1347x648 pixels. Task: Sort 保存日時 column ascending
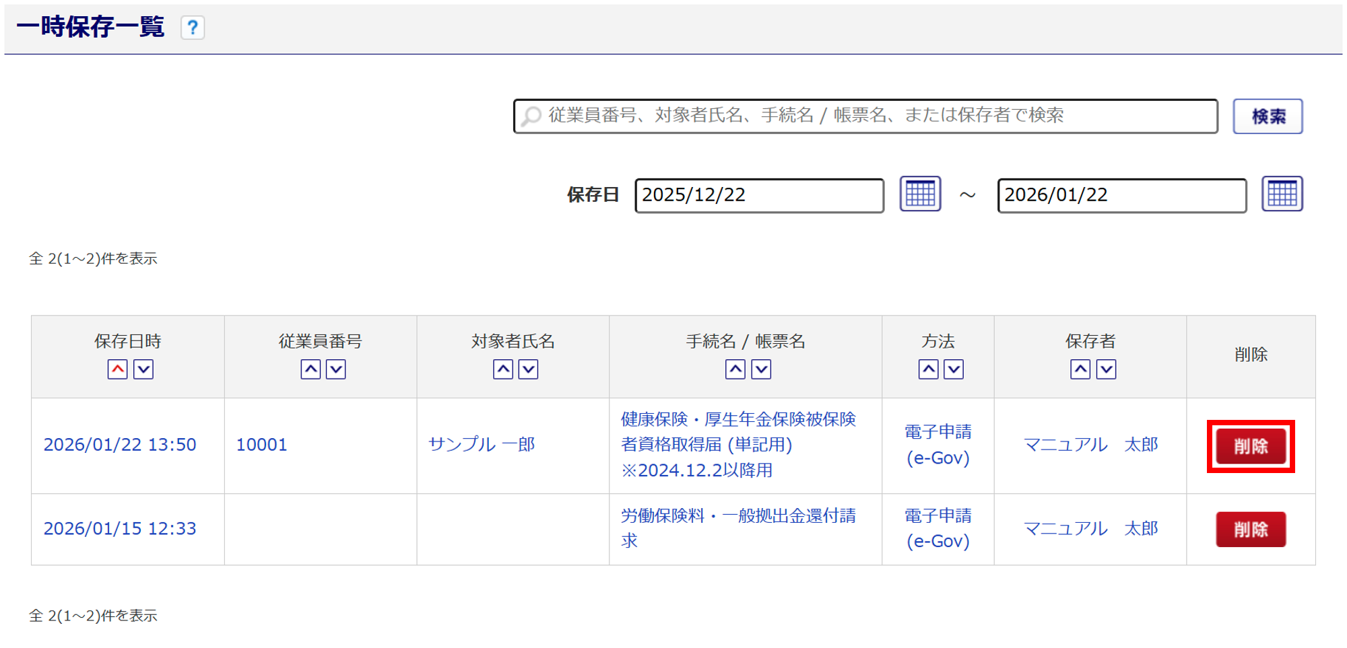pos(117,369)
